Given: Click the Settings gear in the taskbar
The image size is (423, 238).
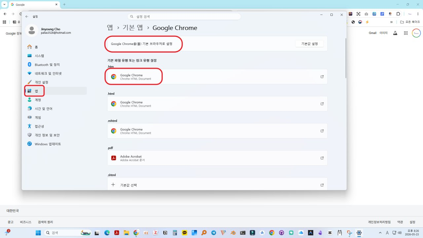Looking at the screenshot, I should pyautogui.click(x=359, y=233).
